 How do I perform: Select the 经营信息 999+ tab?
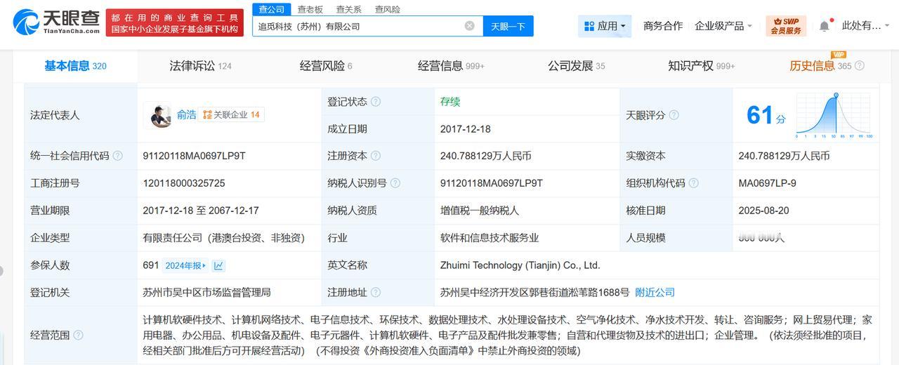click(x=451, y=66)
